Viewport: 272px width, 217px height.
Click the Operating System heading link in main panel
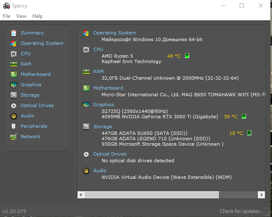tap(114, 33)
